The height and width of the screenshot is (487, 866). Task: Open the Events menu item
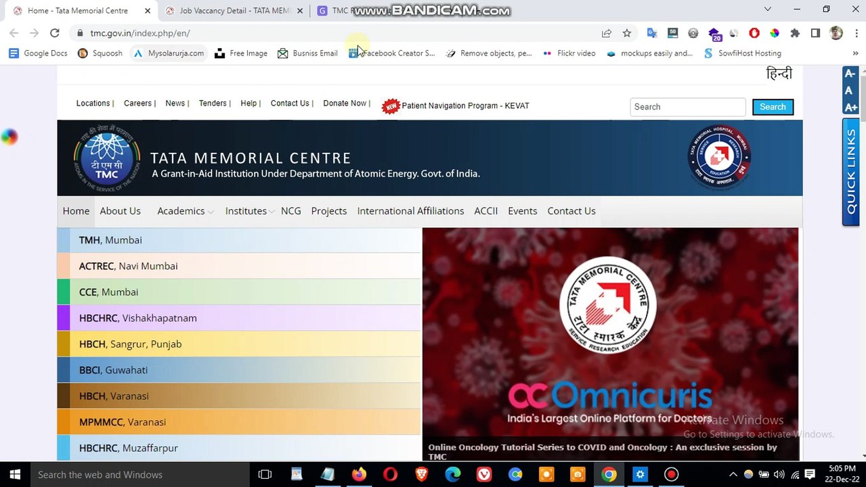coord(523,211)
